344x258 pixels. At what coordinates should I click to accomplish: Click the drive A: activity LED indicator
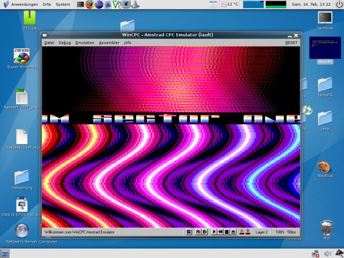click(242, 232)
